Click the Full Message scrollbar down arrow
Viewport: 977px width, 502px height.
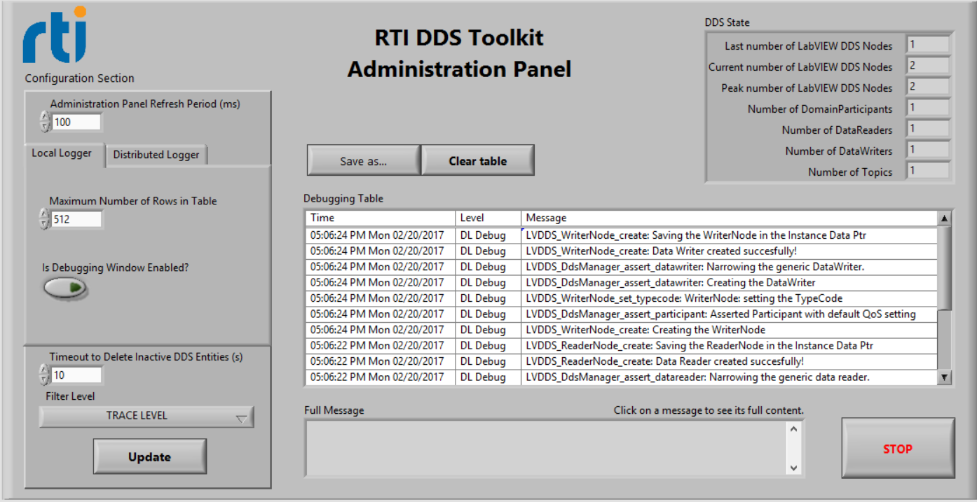click(x=793, y=466)
